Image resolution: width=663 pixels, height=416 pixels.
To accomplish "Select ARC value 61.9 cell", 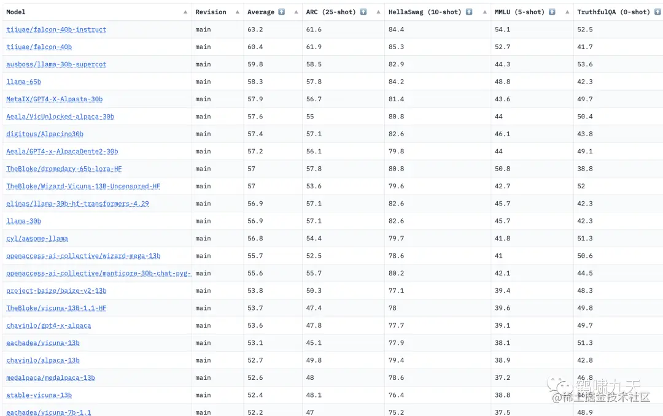I will pyautogui.click(x=314, y=47).
